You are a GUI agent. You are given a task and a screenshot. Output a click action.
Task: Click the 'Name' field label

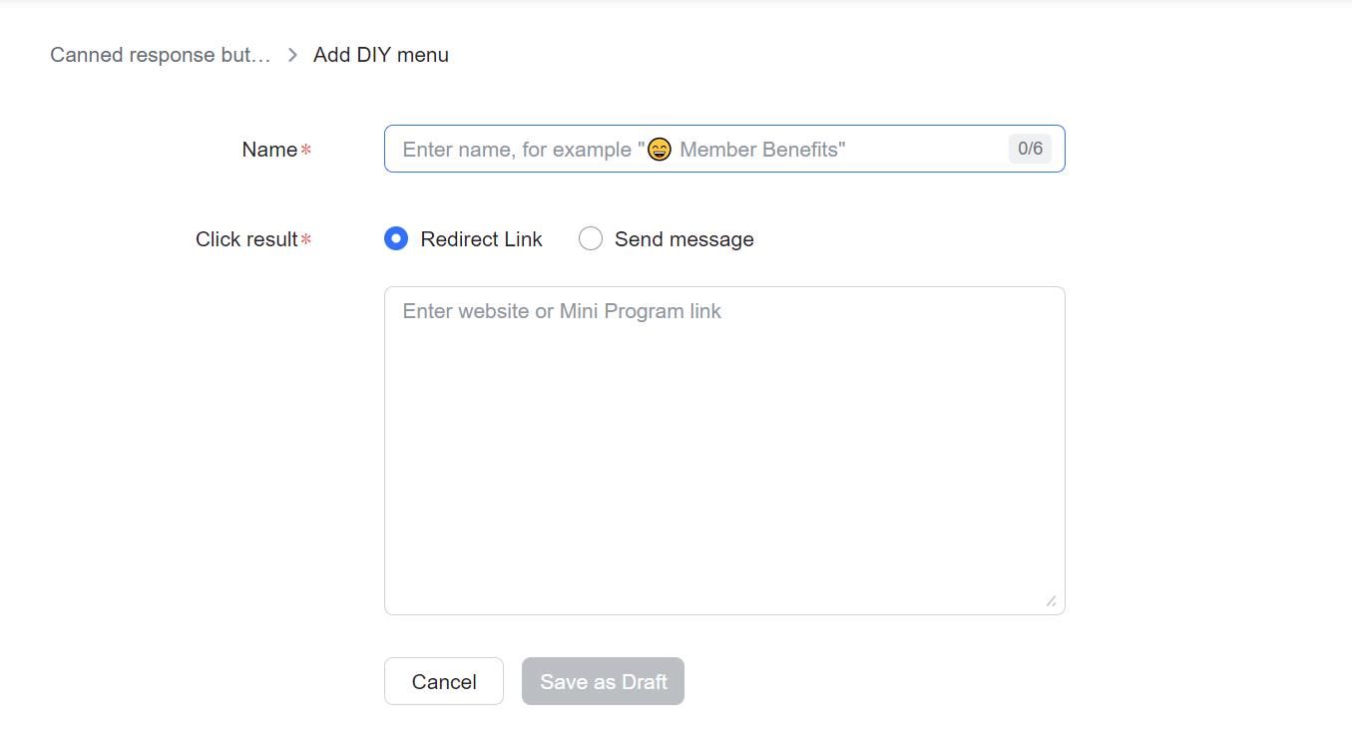268,149
